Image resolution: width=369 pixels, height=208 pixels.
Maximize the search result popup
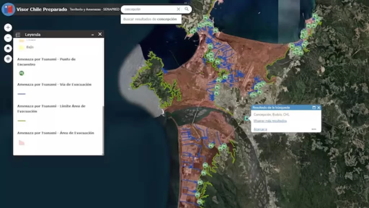point(314,108)
